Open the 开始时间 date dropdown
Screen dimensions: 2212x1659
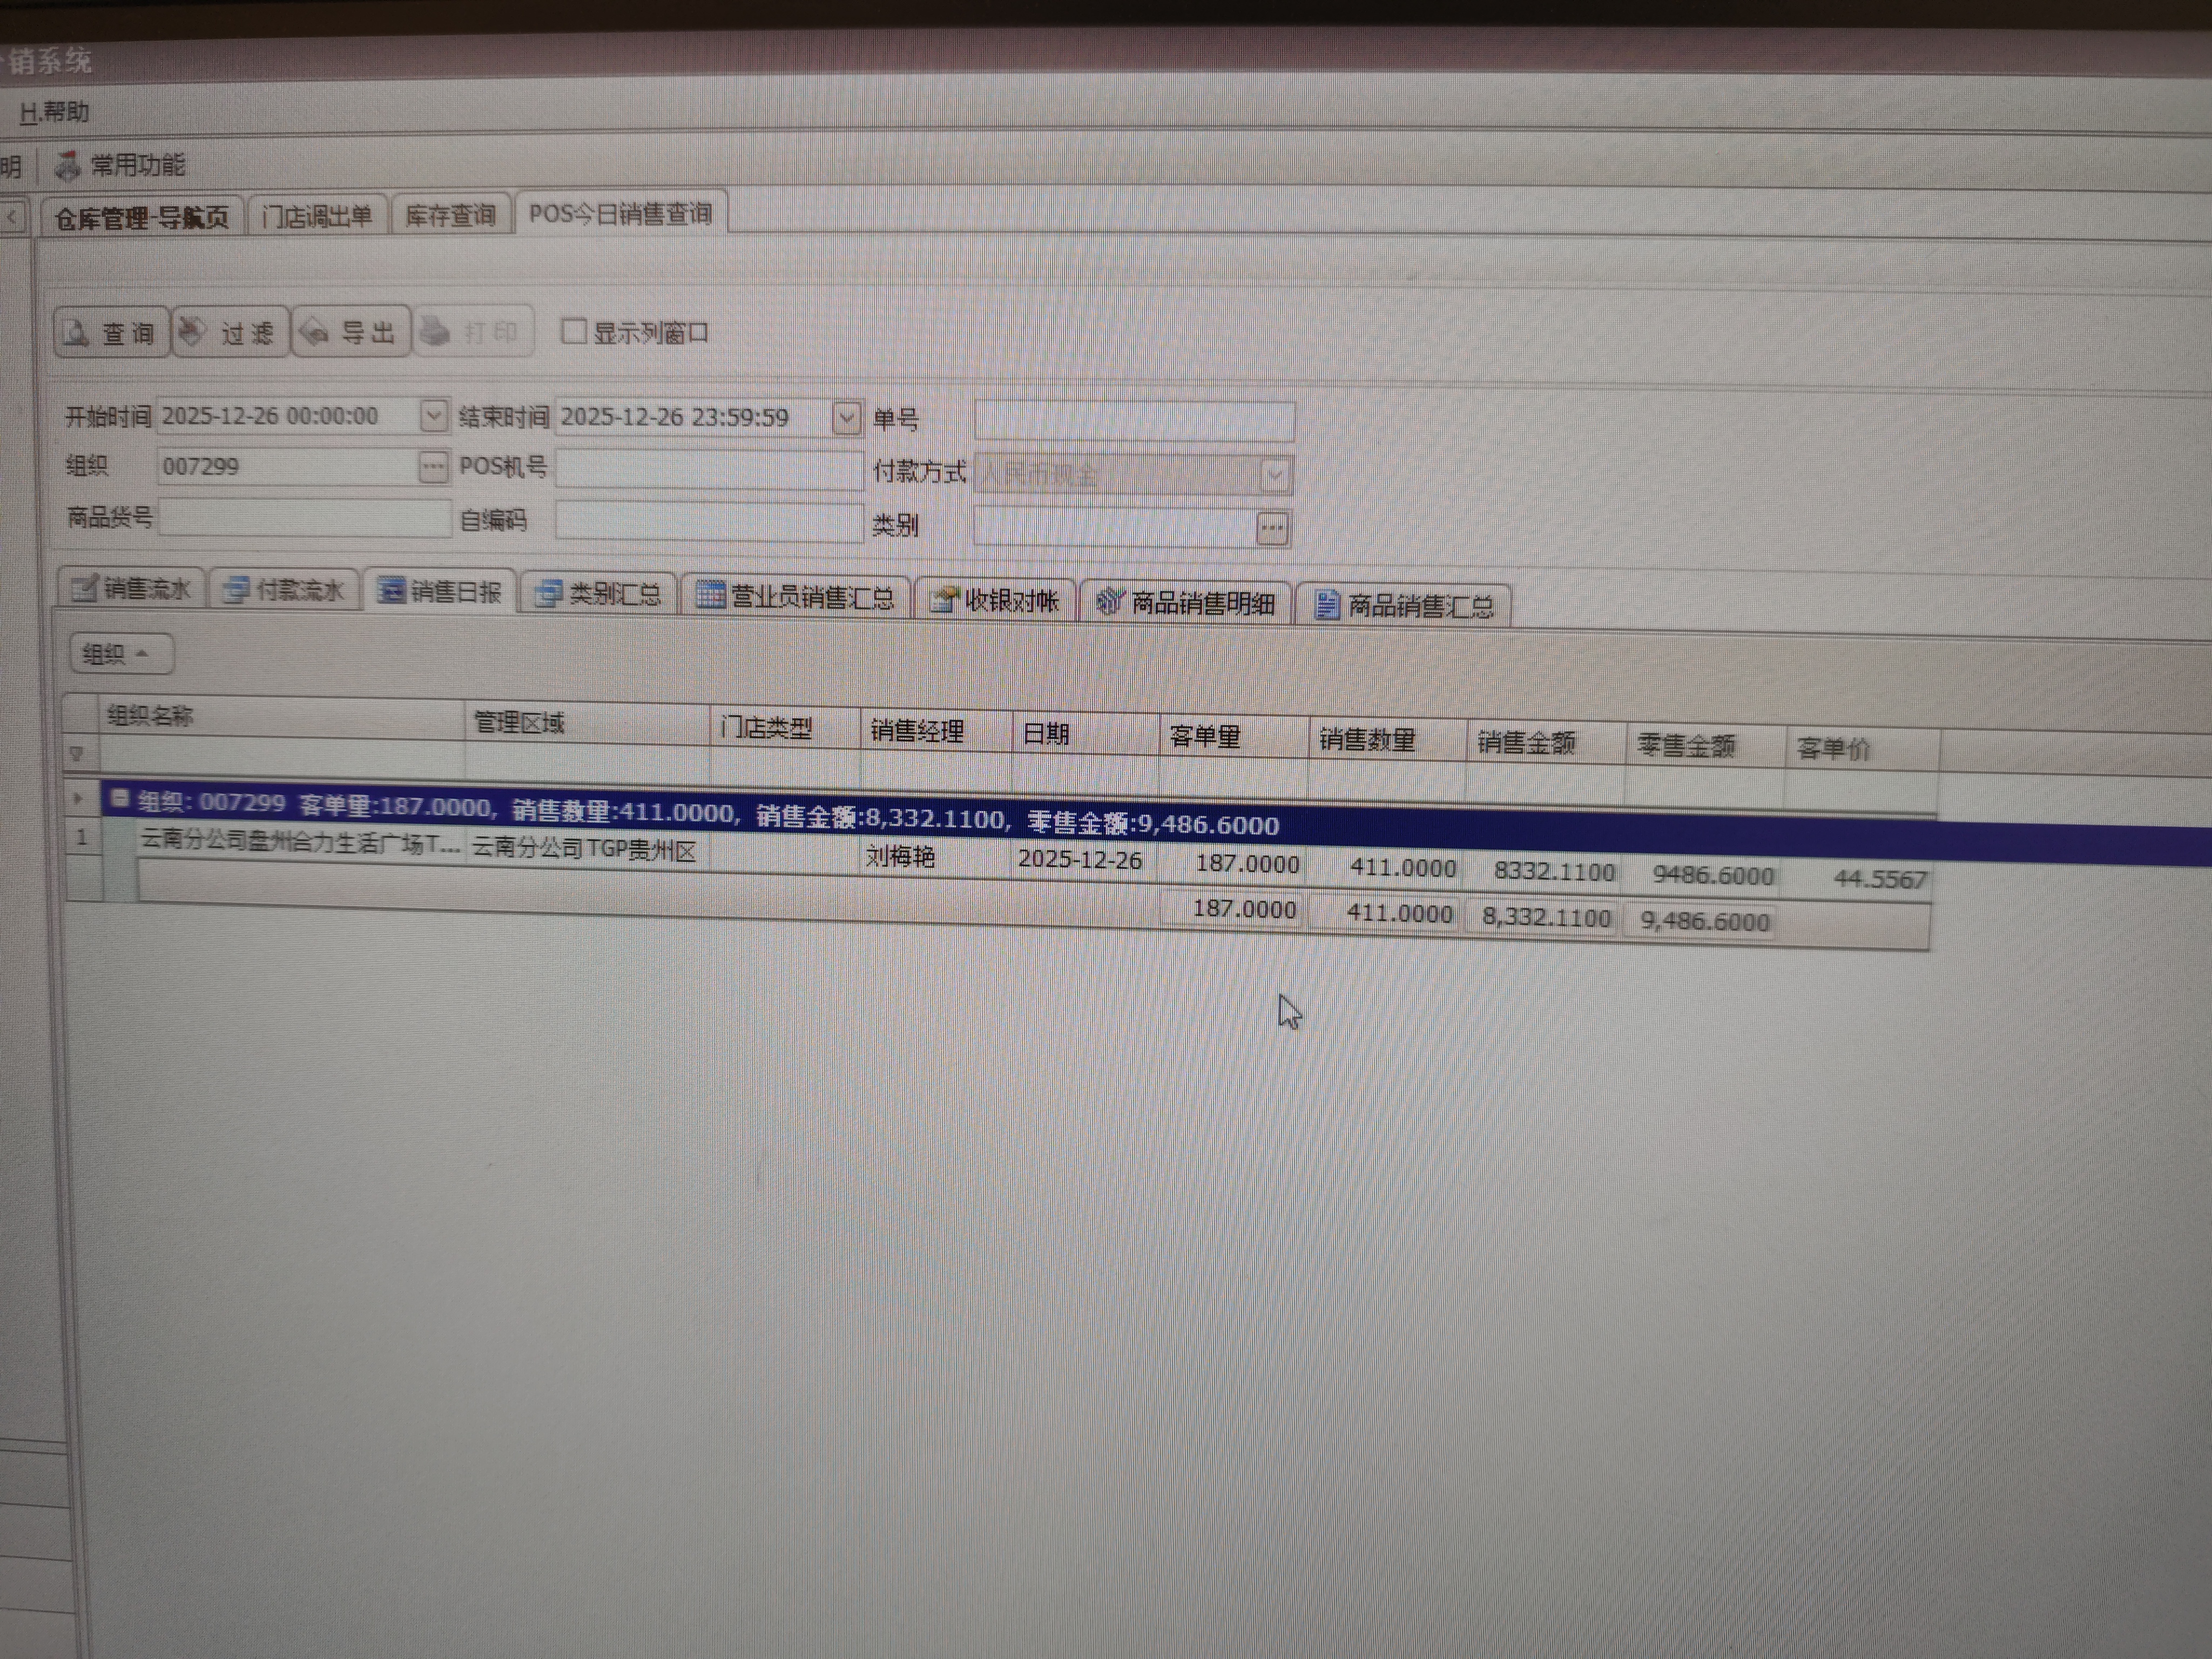[x=433, y=415]
